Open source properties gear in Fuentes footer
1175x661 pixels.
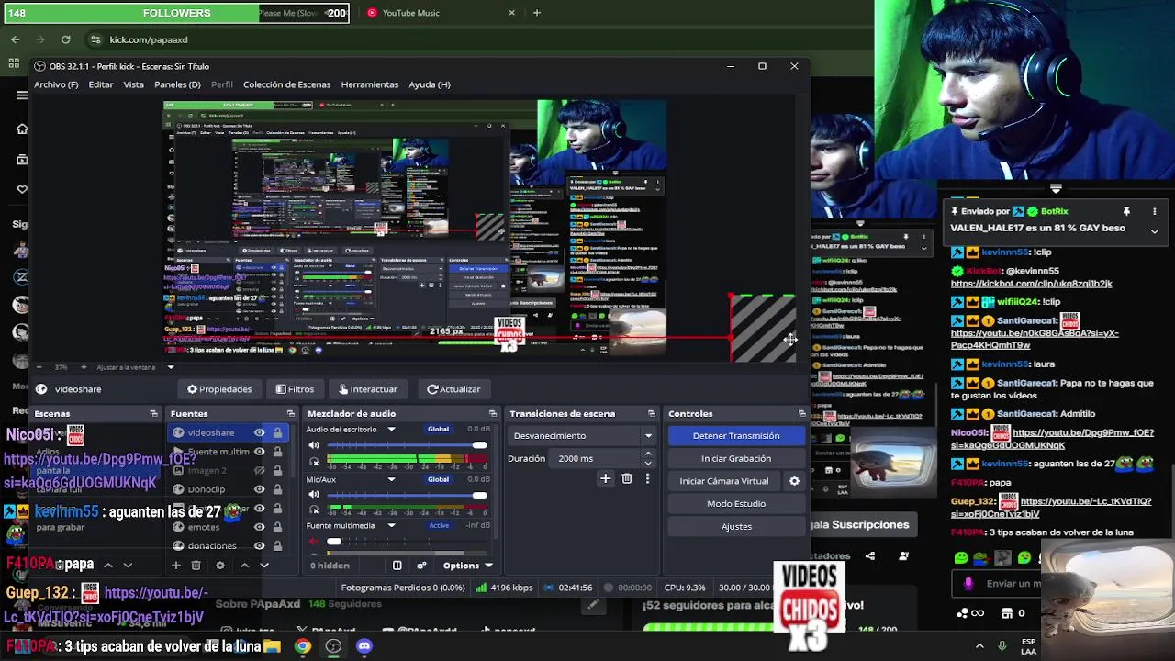point(219,566)
